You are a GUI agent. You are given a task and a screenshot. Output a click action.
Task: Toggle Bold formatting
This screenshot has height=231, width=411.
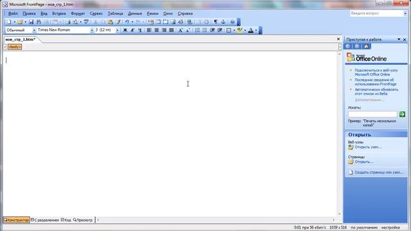coord(125,30)
